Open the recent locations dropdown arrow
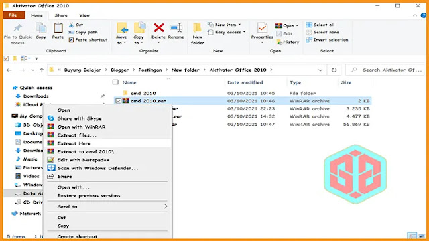Viewport: 429px width, 241px height. tap(33, 70)
